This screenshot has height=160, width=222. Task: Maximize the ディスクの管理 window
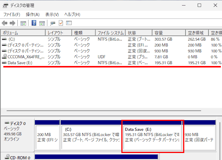tap(199, 6)
